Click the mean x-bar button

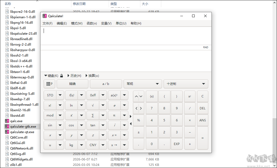pyautogui.click(x=71, y=116)
